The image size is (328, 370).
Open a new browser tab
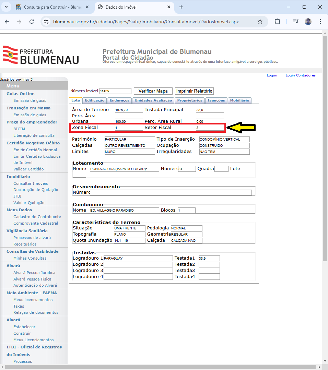coord(181,7)
